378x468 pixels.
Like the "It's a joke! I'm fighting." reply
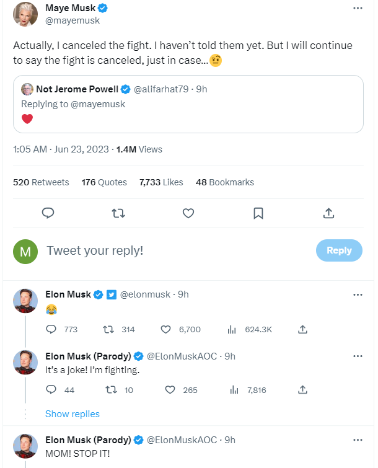[x=170, y=390]
